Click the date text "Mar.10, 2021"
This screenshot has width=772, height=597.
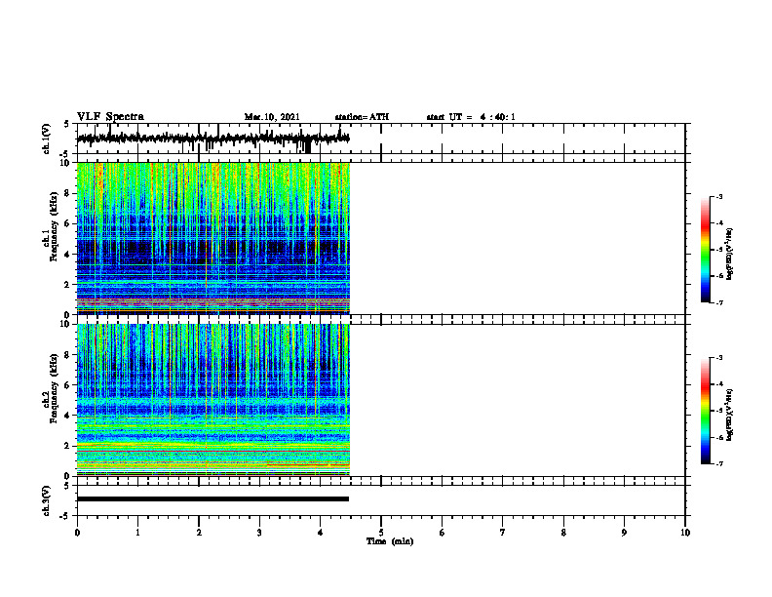tap(272, 117)
